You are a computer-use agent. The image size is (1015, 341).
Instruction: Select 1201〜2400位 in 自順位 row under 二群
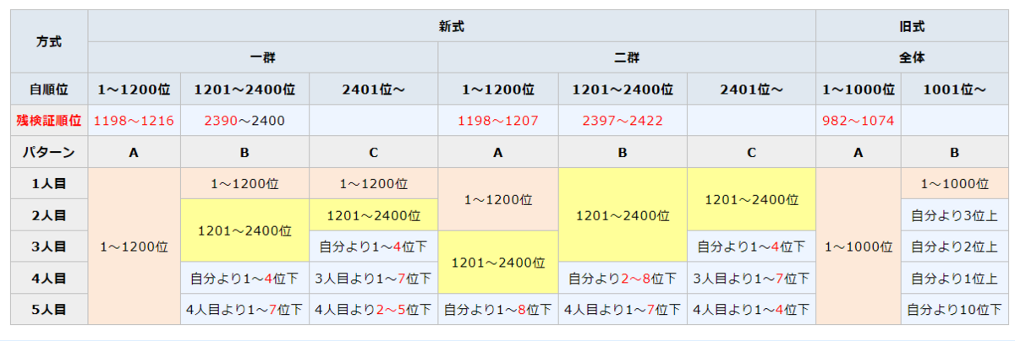point(623,89)
